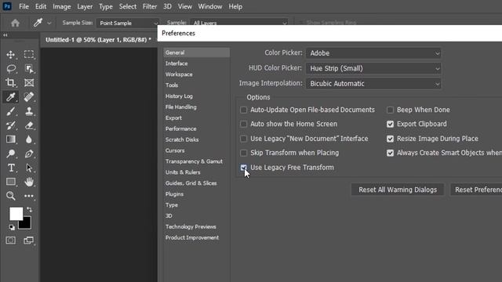The image size is (502, 282).
Task: Select the Brush tool
Action: click(10, 111)
